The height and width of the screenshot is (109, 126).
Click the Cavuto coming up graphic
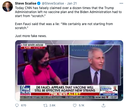tap(109, 90)
